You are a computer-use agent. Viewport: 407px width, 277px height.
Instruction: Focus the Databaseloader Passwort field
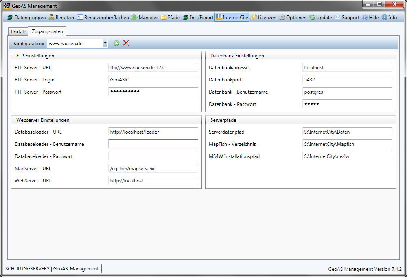point(153,156)
